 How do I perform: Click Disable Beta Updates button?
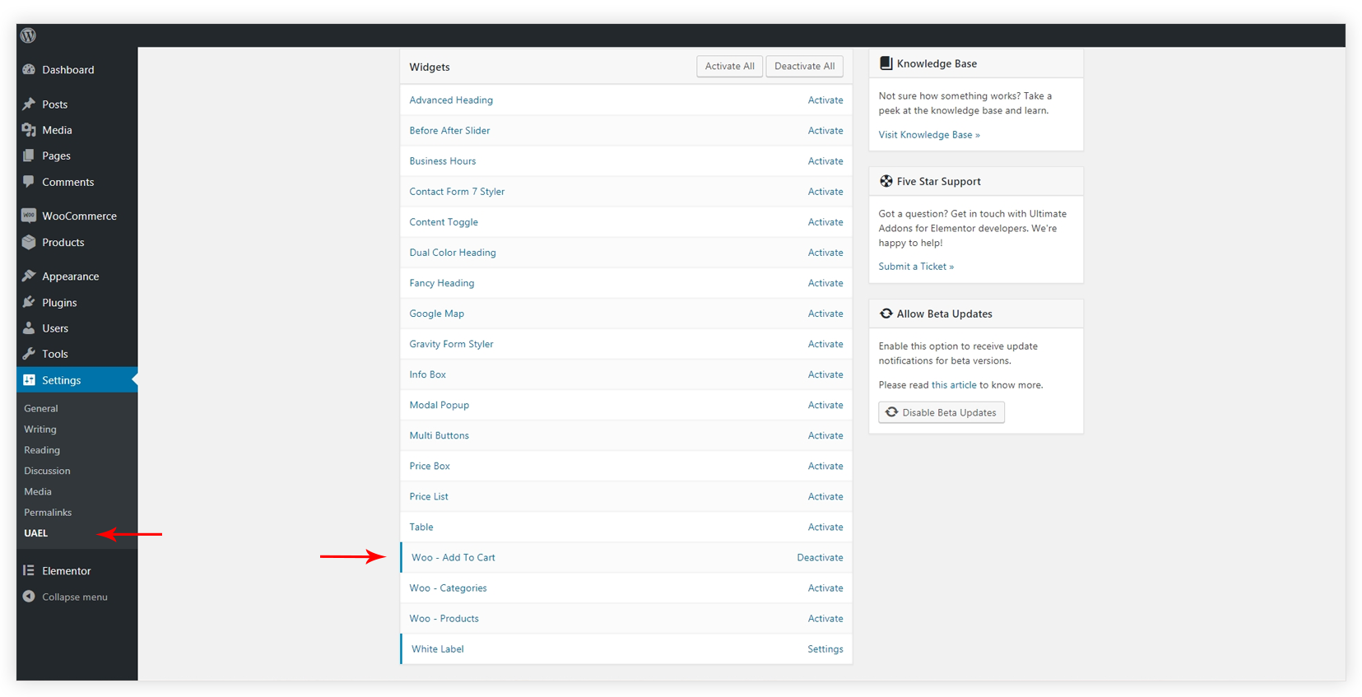(x=941, y=412)
